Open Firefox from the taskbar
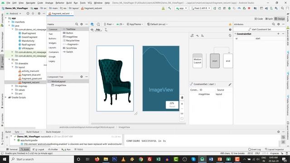The width and height of the screenshot is (290, 163). tap(97, 159)
